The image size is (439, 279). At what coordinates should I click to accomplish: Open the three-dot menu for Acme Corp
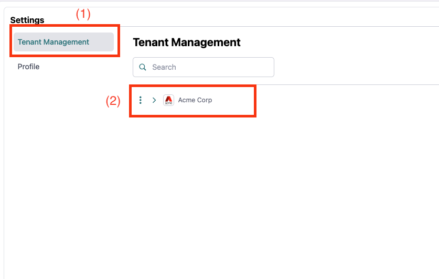pyautogui.click(x=140, y=100)
